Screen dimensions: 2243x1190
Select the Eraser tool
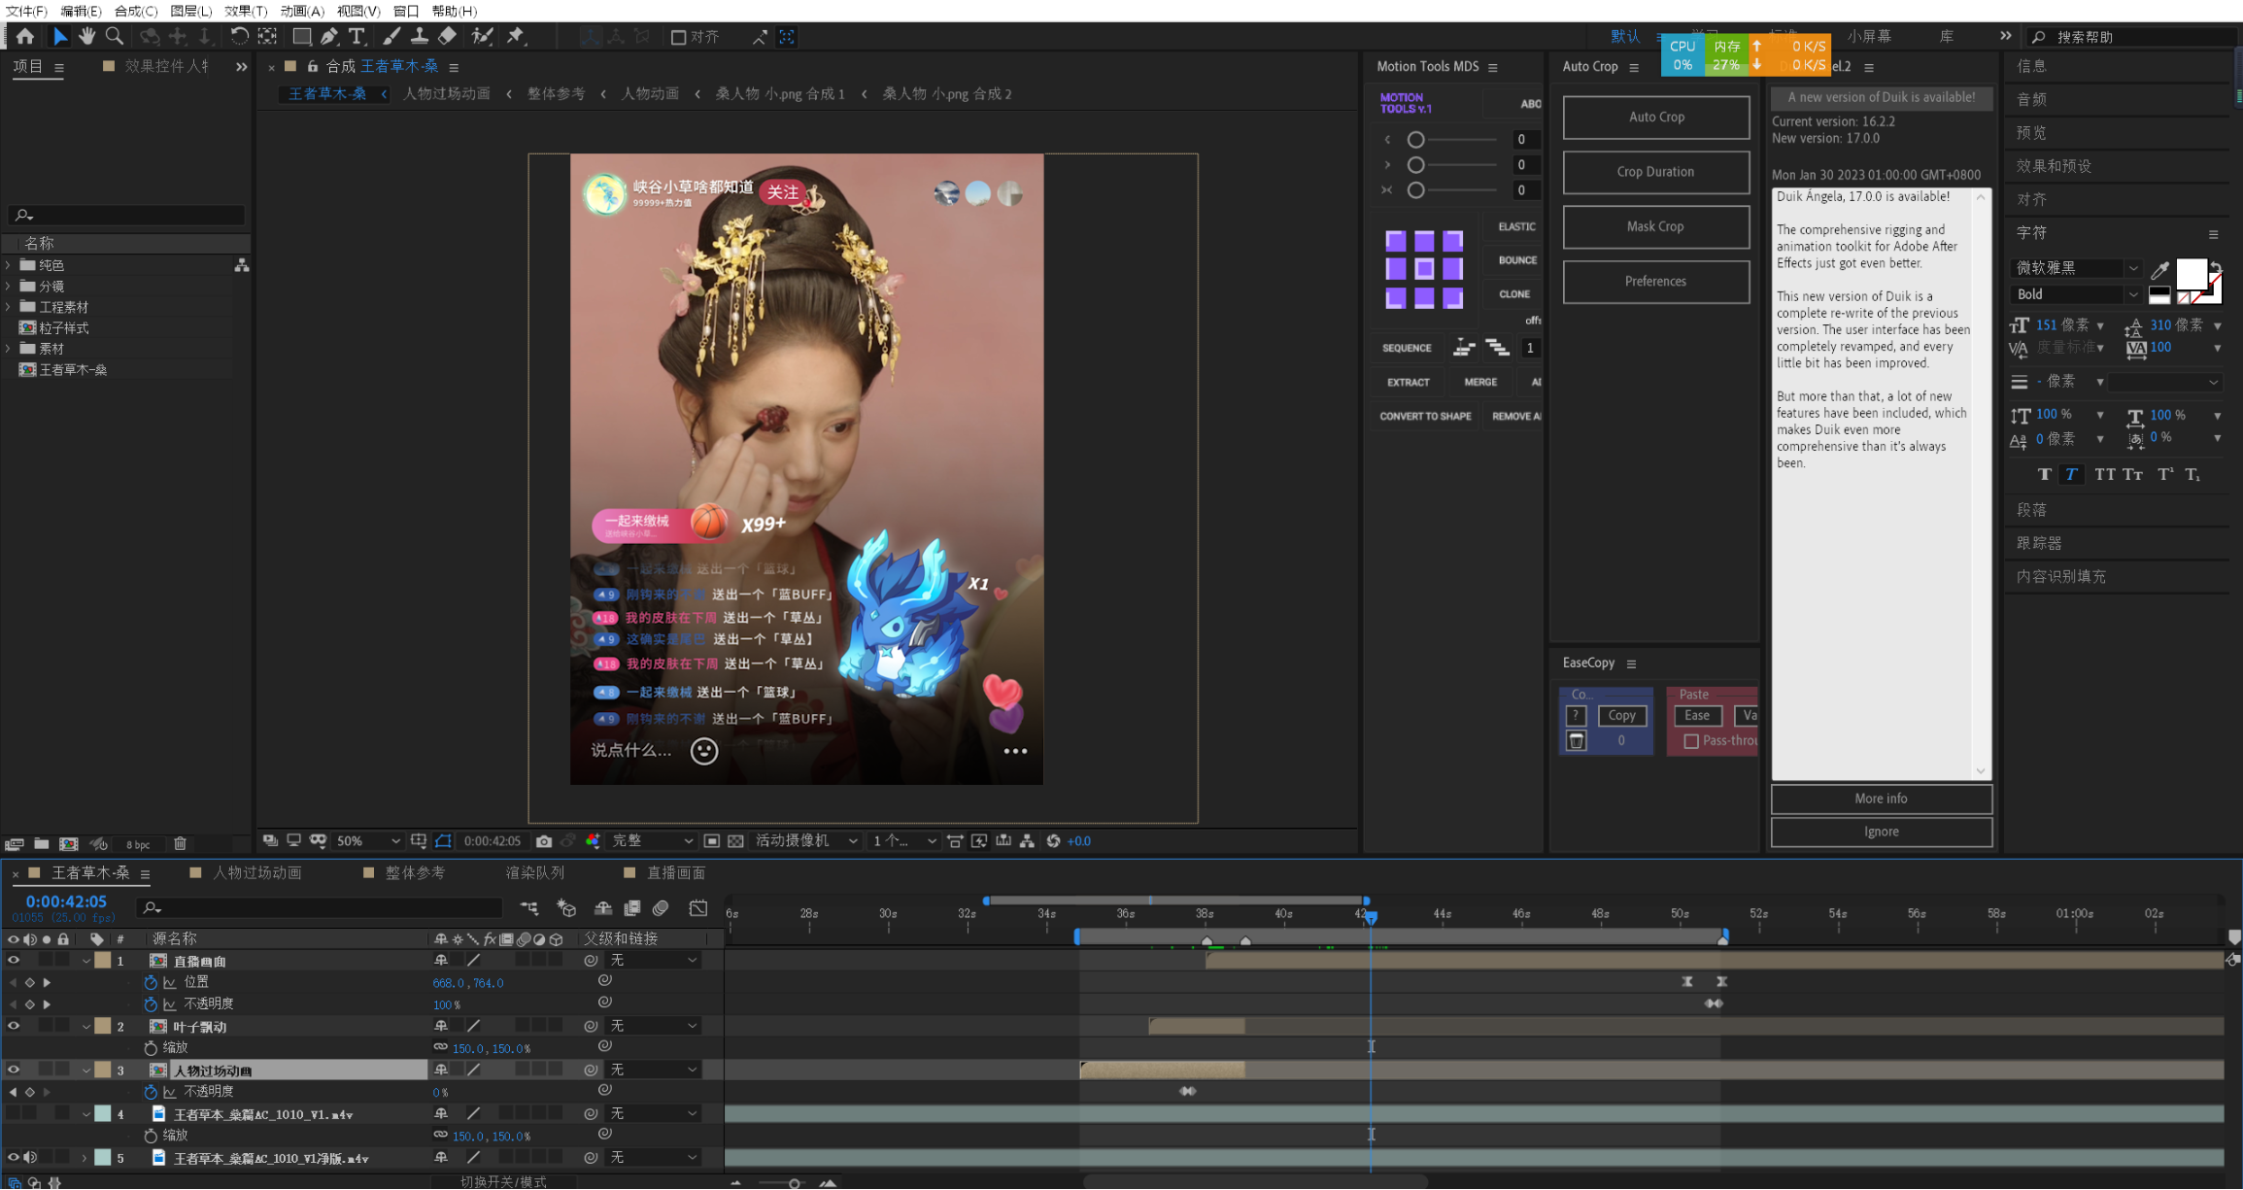click(447, 36)
